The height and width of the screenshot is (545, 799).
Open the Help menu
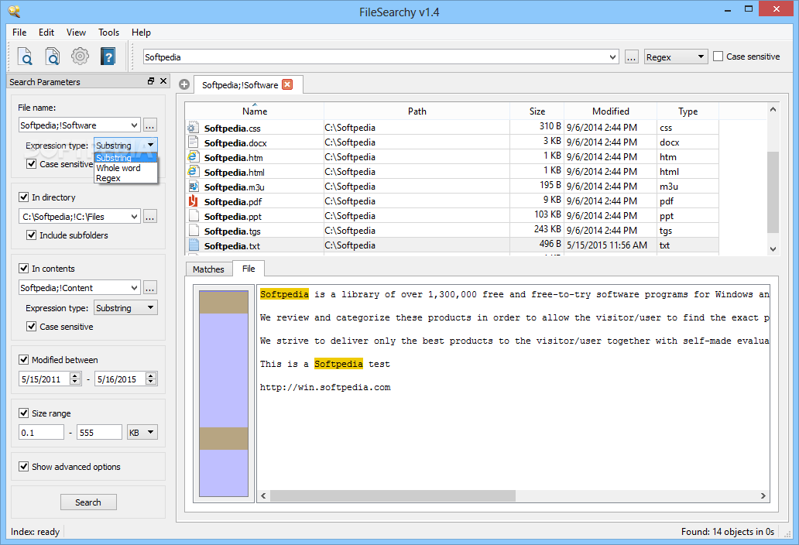[x=141, y=32]
